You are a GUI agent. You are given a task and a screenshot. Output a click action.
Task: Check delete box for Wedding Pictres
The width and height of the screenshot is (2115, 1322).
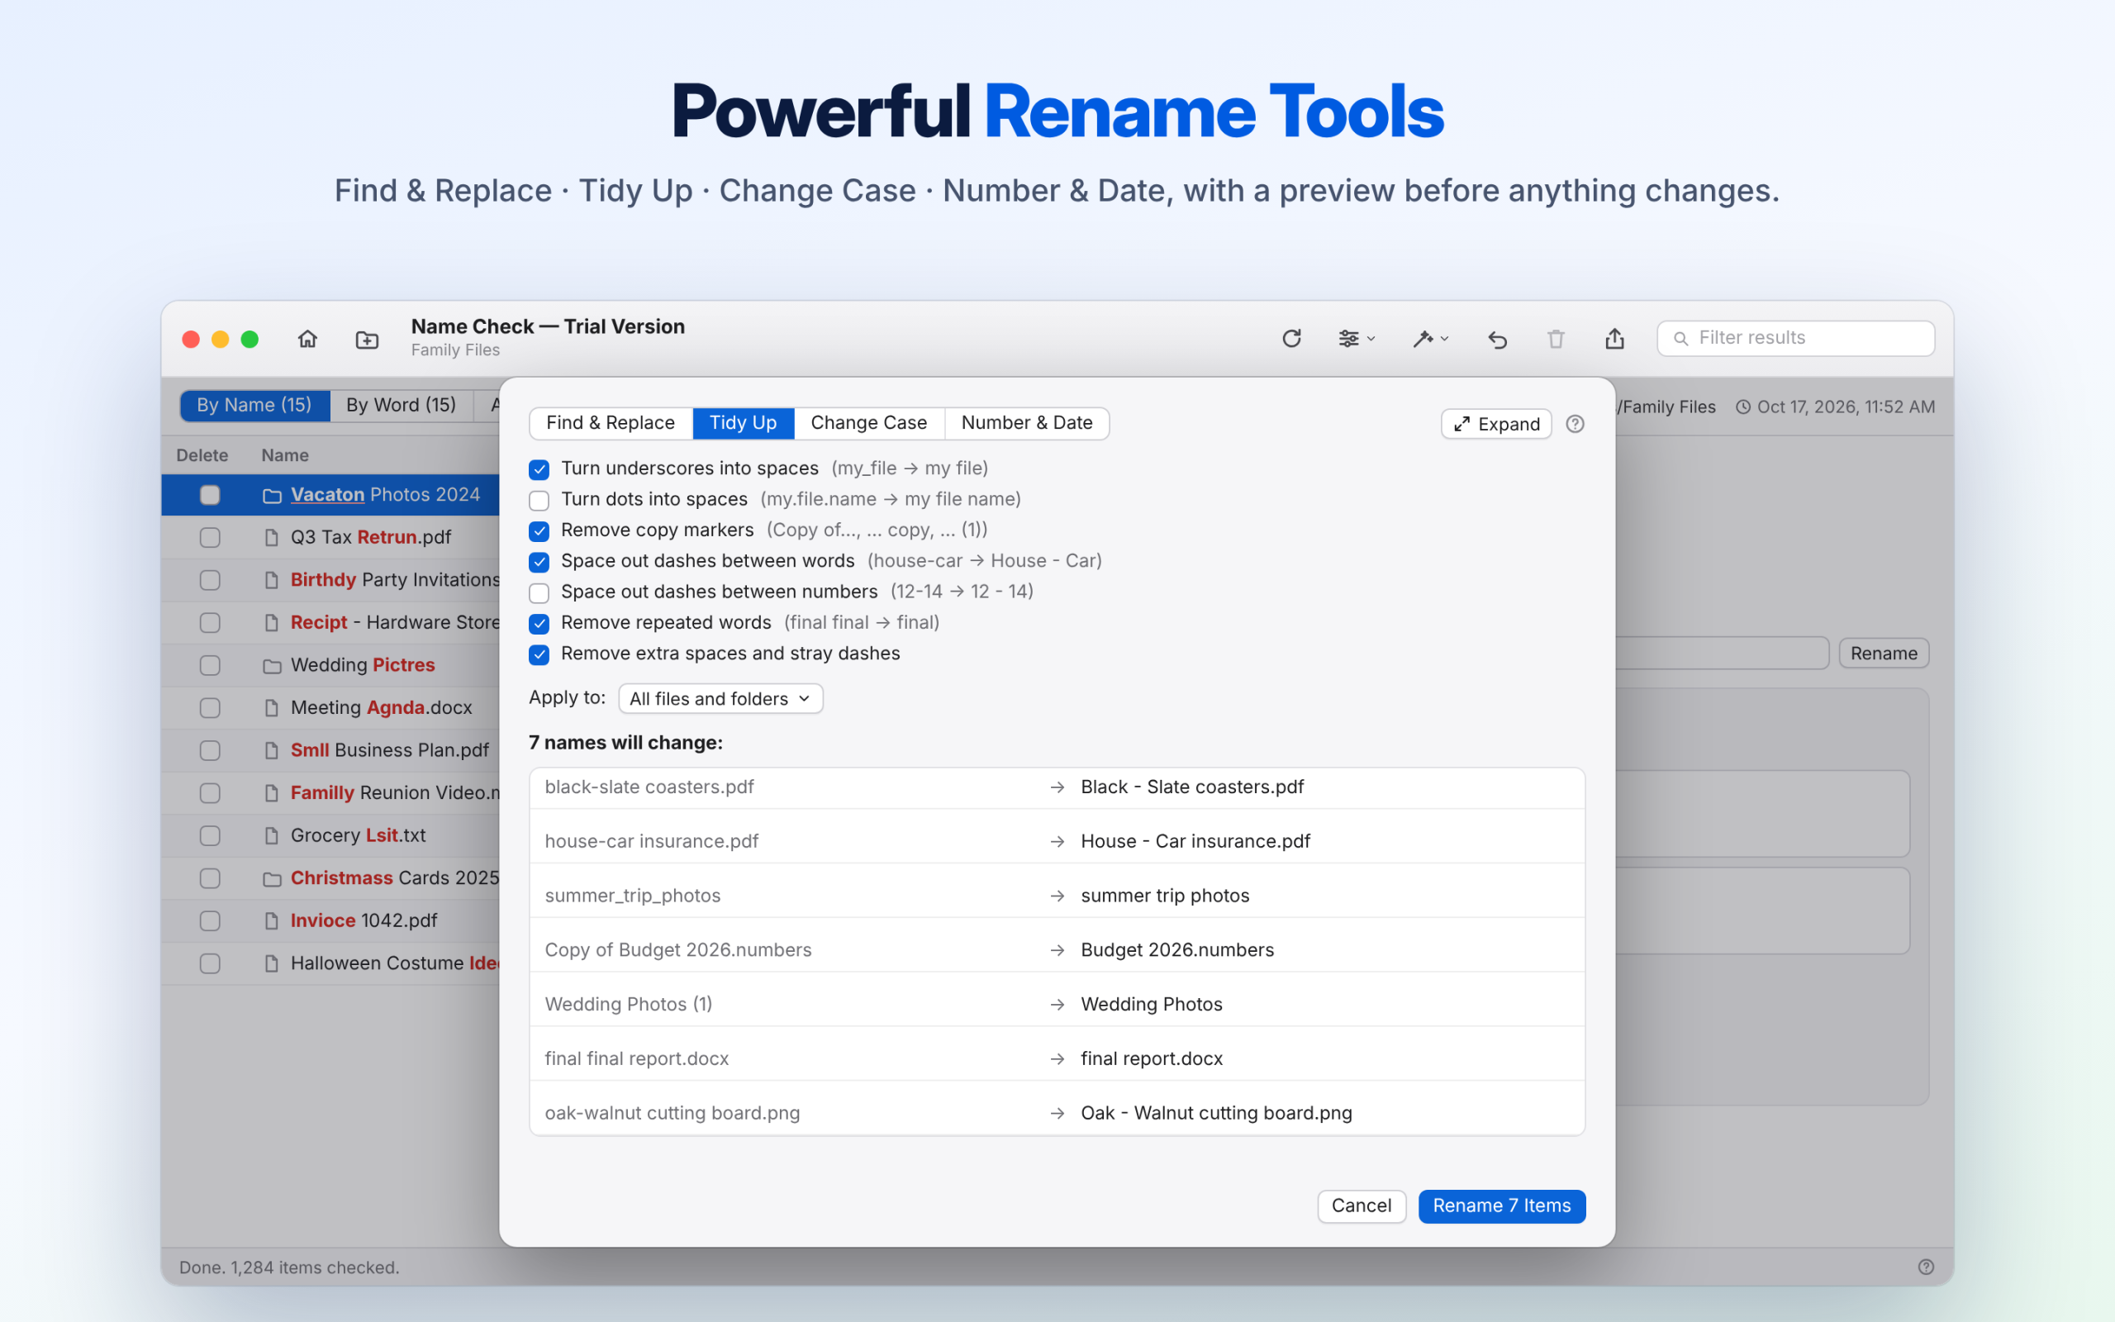[x=210, y=665]
